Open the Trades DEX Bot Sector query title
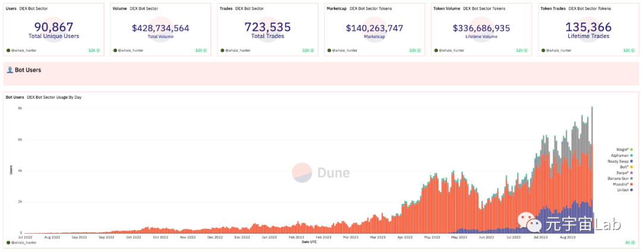Image resolution: width=642 pixels, height=252 pixels. point(241,8)
